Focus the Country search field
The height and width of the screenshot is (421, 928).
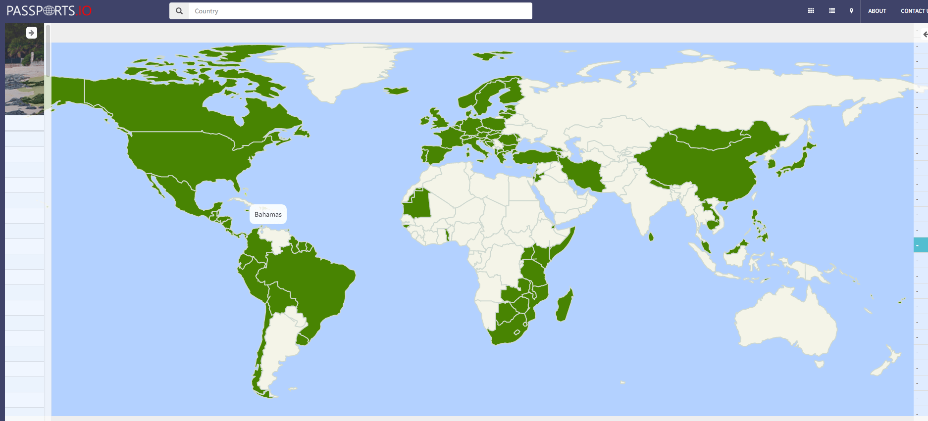point(360,11)
